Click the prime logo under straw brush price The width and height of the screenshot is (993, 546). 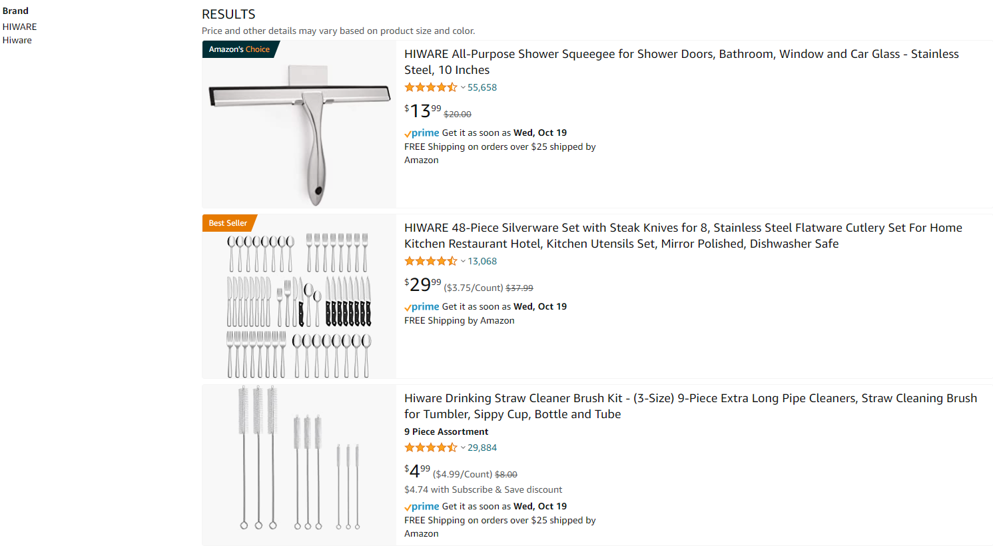tap(422, 507)
